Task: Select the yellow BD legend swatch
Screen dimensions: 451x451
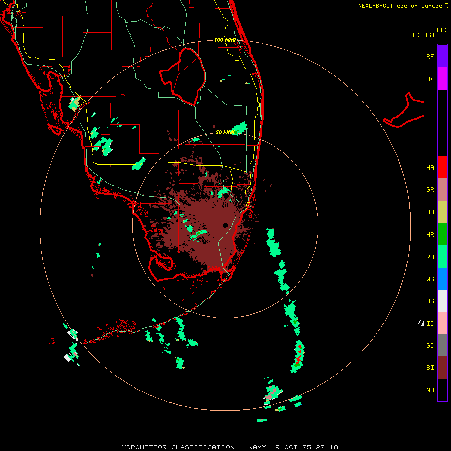Action: coord(442,212)
